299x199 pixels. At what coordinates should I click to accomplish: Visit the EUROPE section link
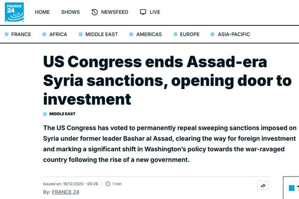189,34
